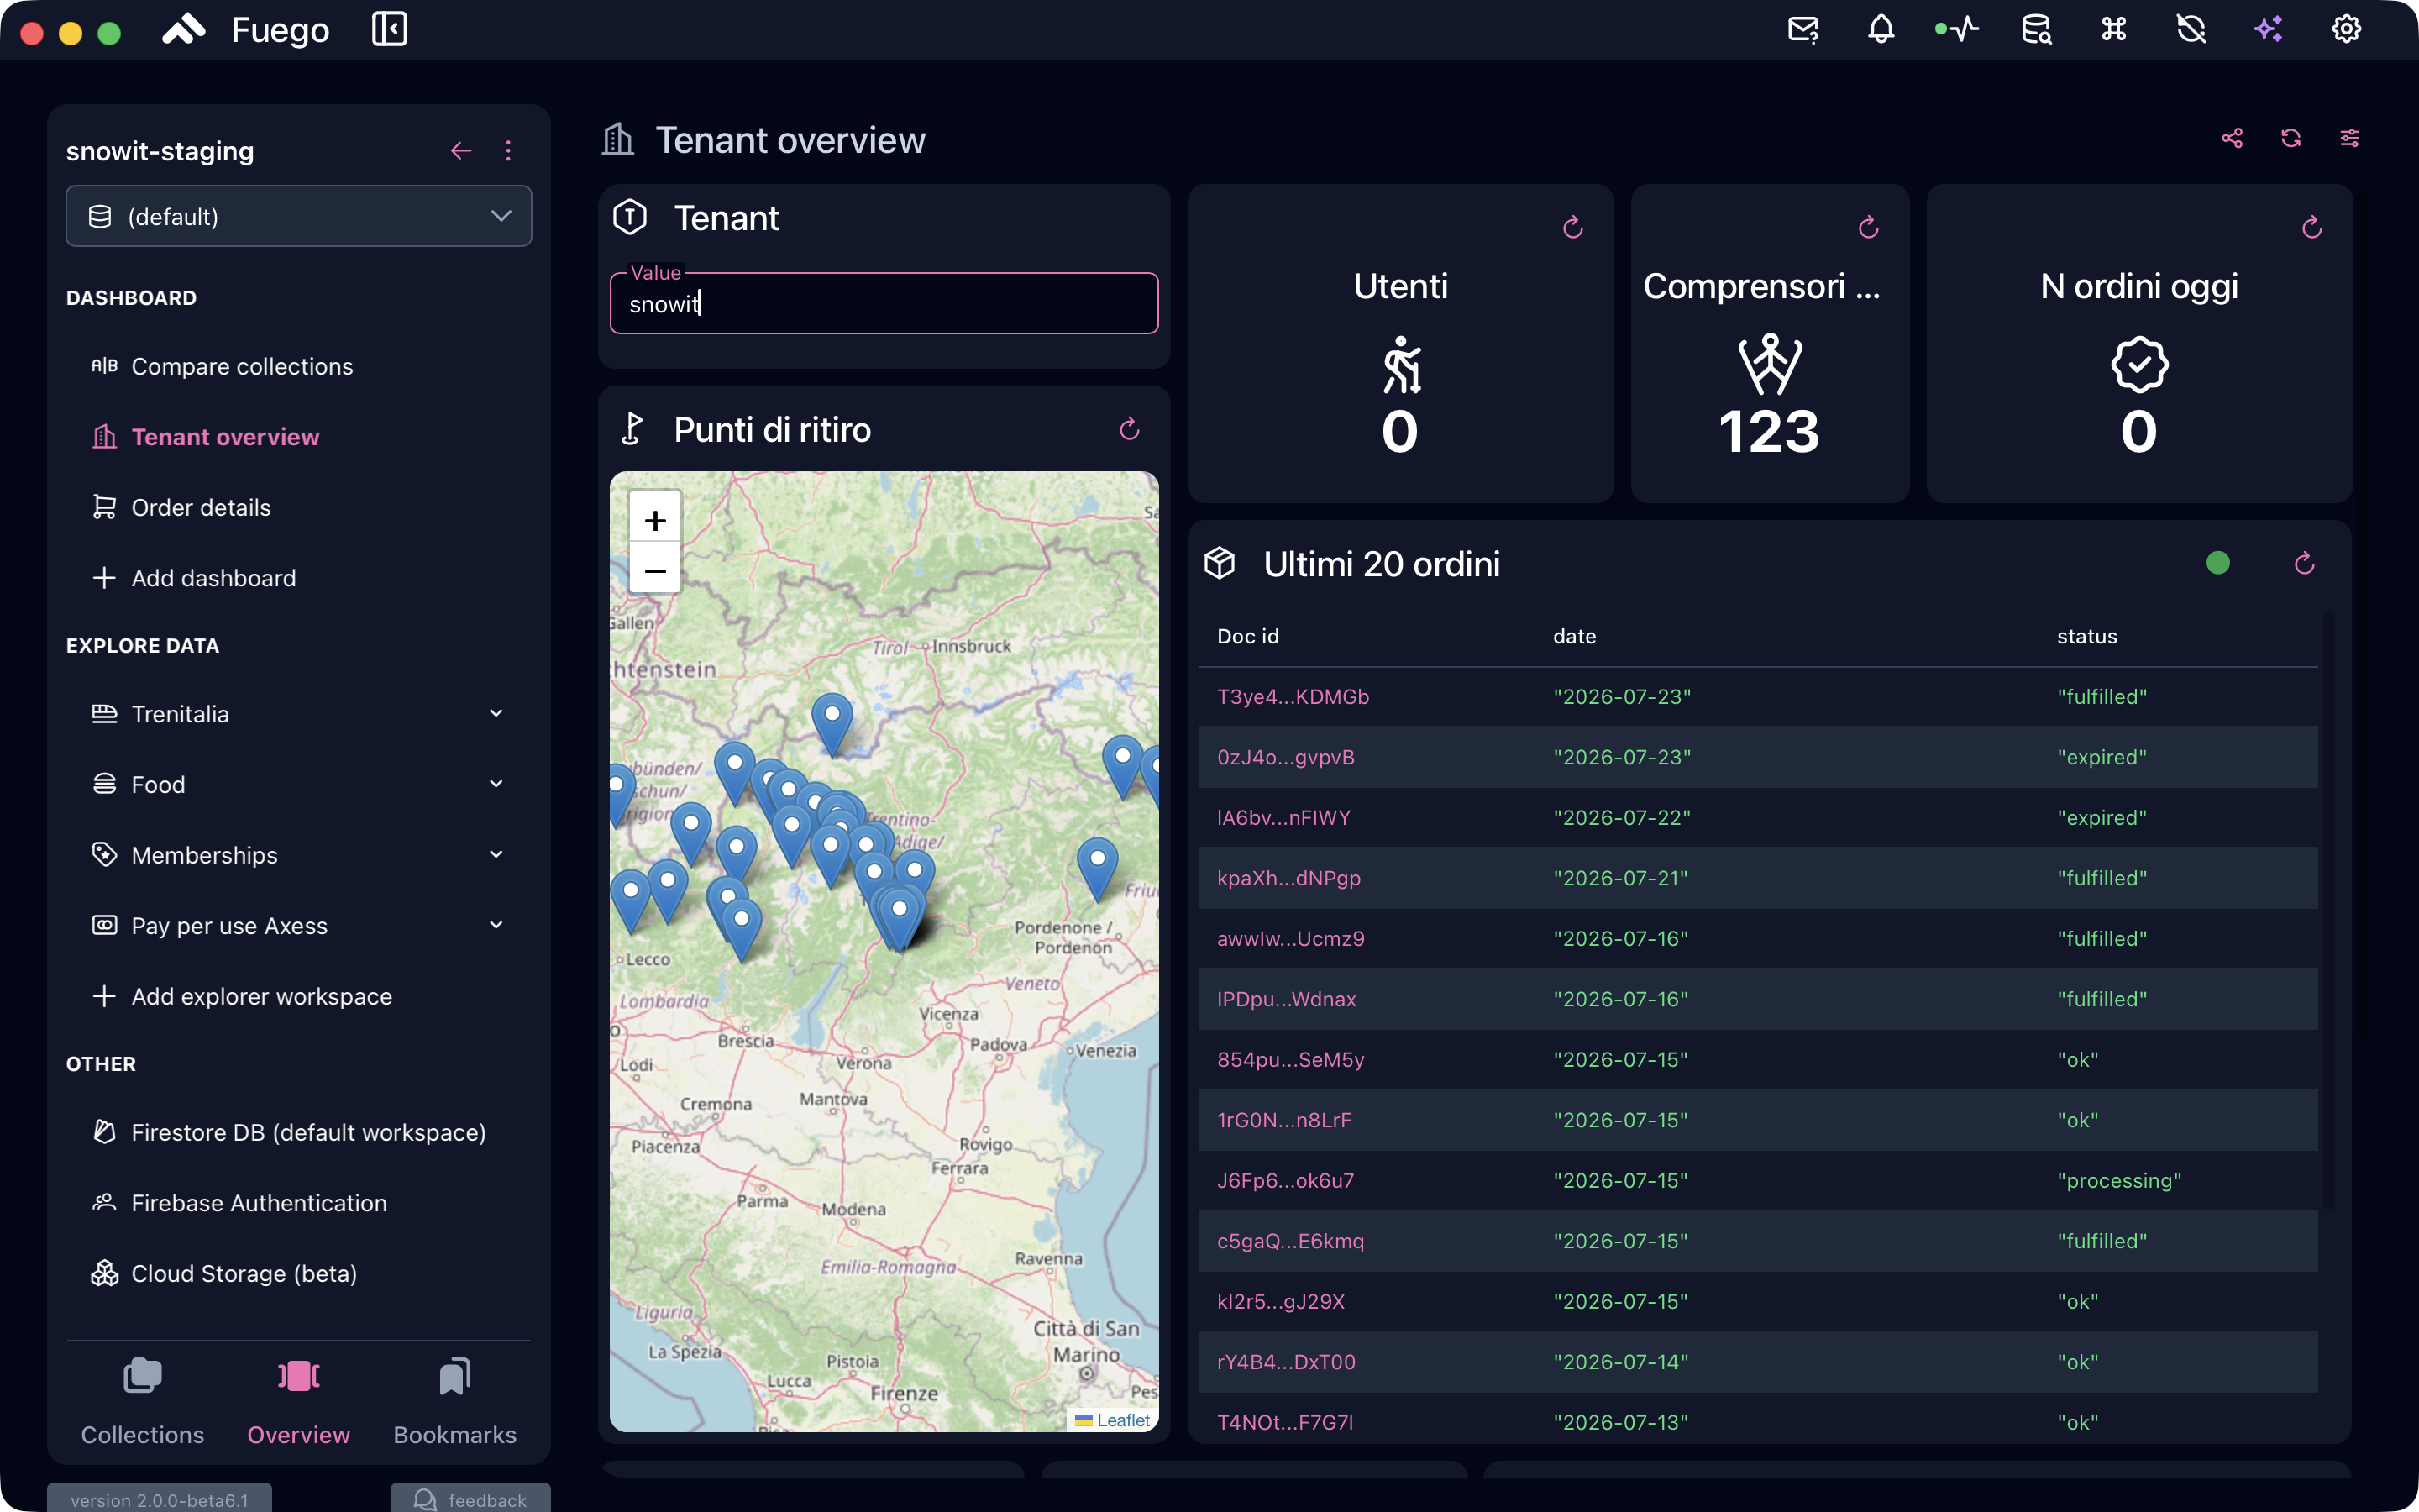The height and width of the screenshot is (1512, 2419).
Task: Switch to the Collections tab
Action: [142, 1402]
